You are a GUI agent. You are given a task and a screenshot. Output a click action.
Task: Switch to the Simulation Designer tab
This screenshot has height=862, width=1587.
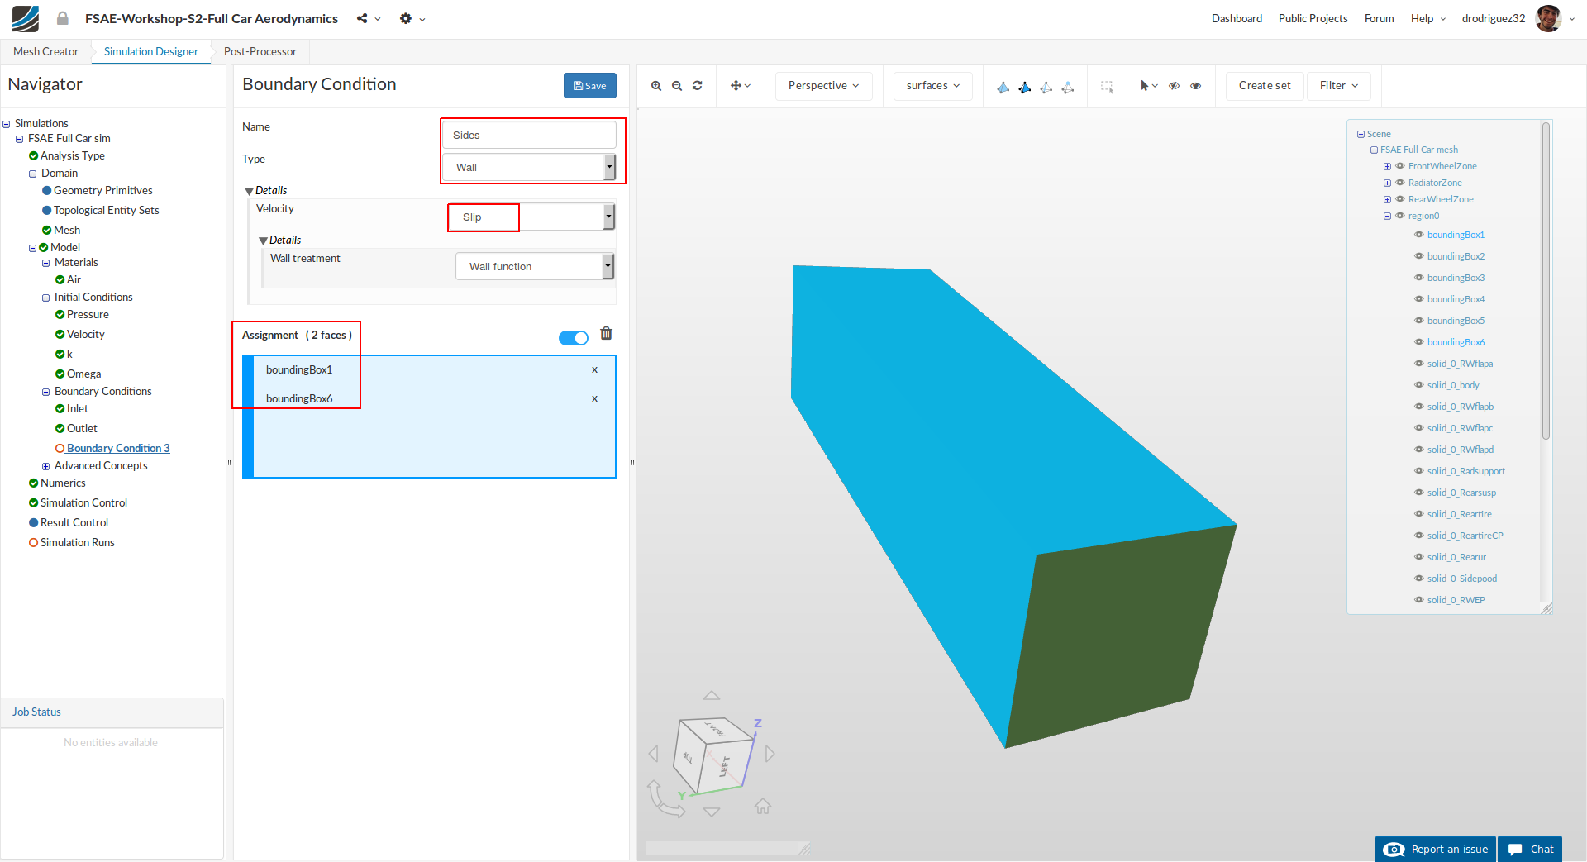tap(151, 51)
